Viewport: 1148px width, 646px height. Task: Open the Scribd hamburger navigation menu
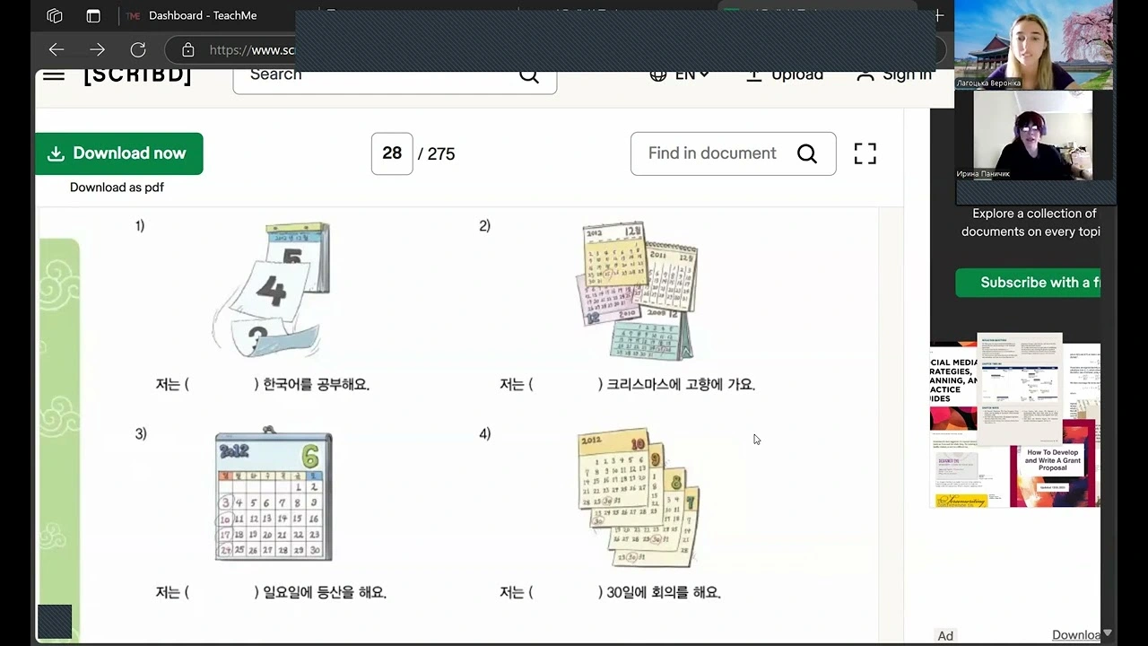point(53,74)
